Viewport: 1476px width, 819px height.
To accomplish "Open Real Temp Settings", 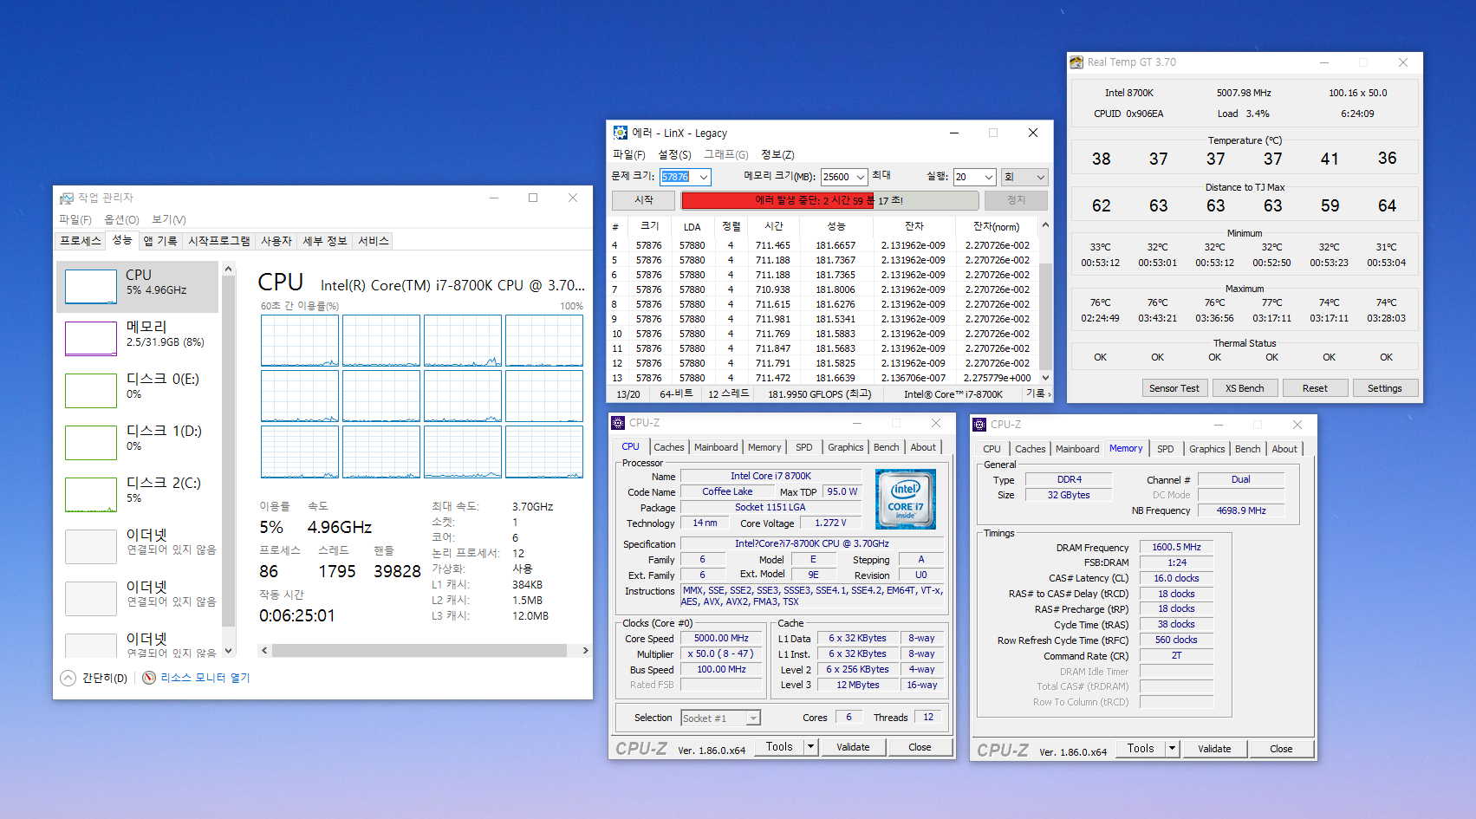I will tap(1385, 388).
